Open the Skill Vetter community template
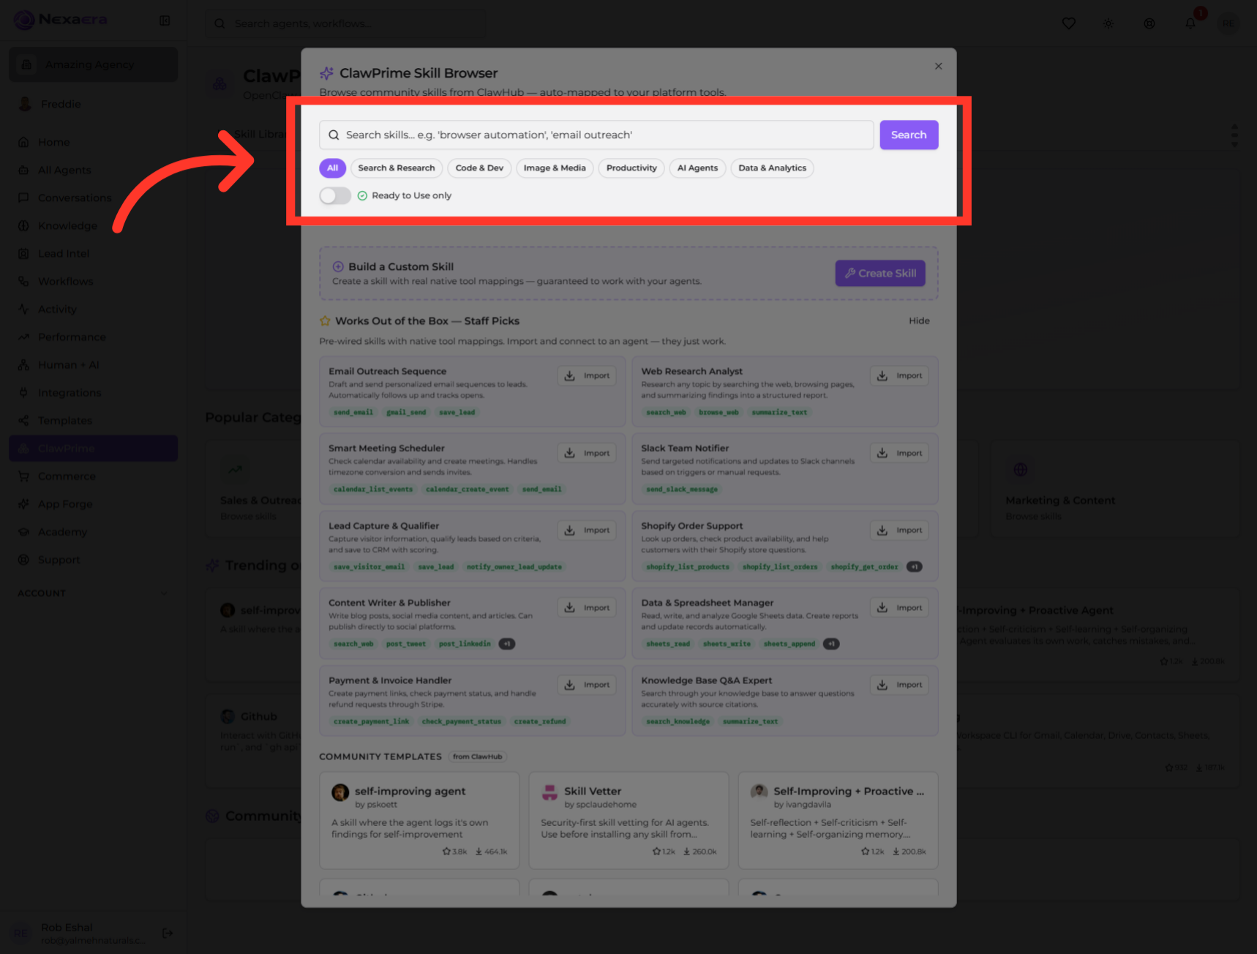 (628, 820)
